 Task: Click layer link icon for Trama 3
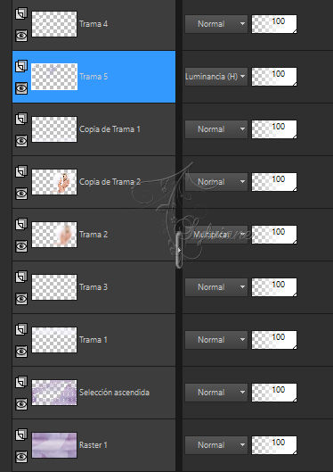(21, 277)
